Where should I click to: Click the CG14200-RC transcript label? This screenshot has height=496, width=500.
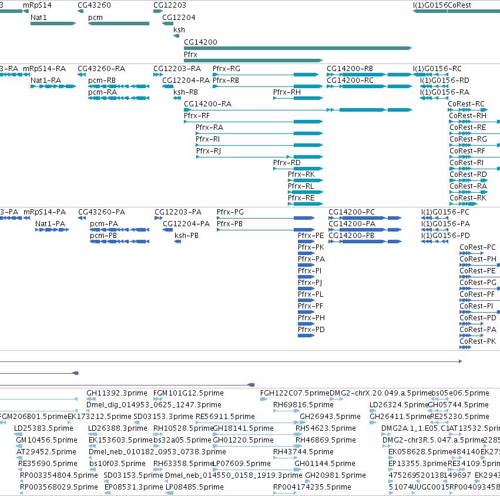[x=350, y=81]
